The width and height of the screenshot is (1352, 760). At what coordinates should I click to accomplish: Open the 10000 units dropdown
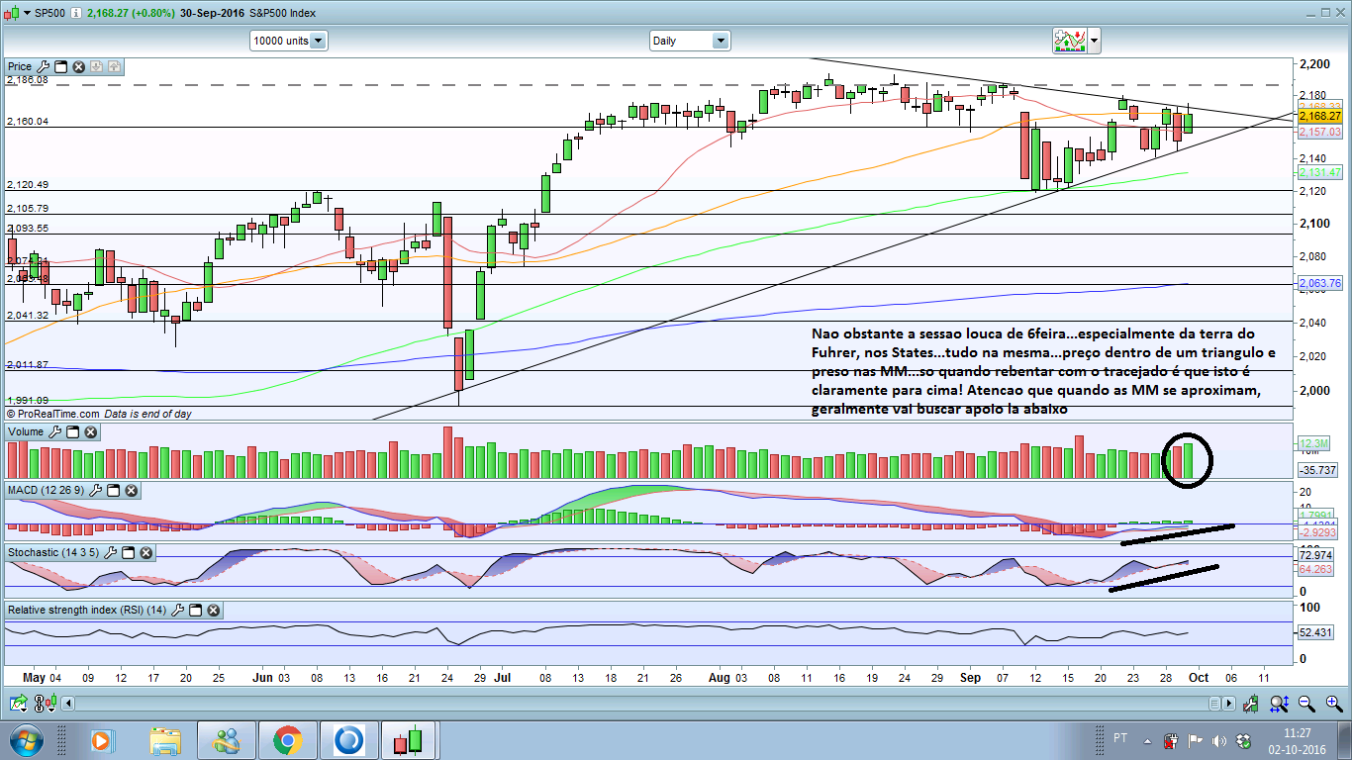[289, 41]
